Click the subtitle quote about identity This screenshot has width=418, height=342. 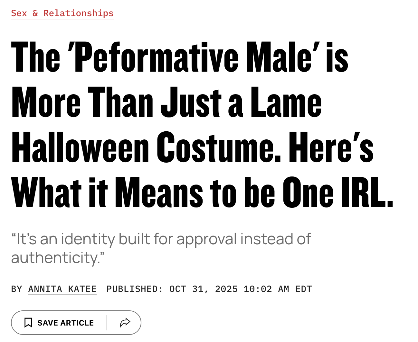click(161, 239)
